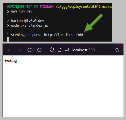Open the site permissions sliders icon
This screenshot has width=126, height=120.
click(67, 50)
